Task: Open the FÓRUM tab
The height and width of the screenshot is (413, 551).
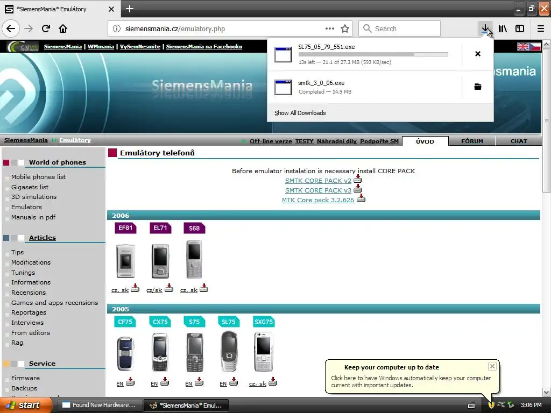Action: 472,141
